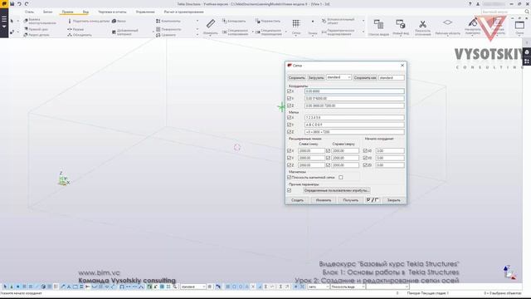The image size is (531, 299).
Task: Toggle Labels Y checkbox in Grid dialog
Action: coord(290,125)
